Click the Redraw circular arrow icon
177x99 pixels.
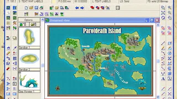coord(163,18)
